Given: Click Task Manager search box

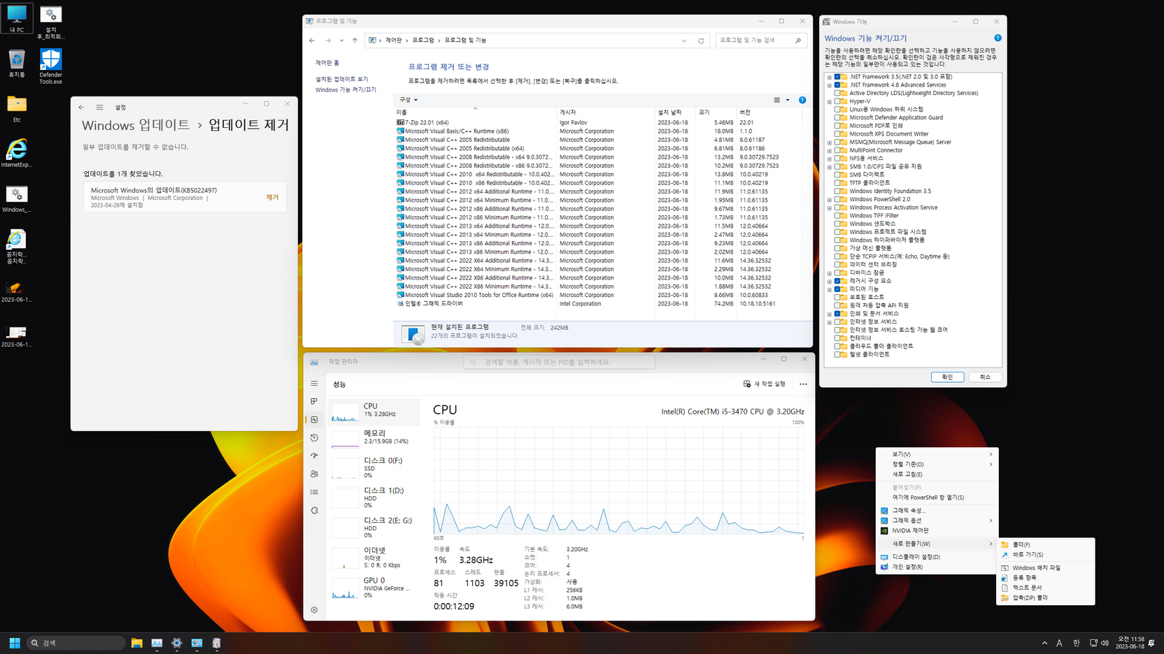Looking at the screenshot, I should pos(559,362).
